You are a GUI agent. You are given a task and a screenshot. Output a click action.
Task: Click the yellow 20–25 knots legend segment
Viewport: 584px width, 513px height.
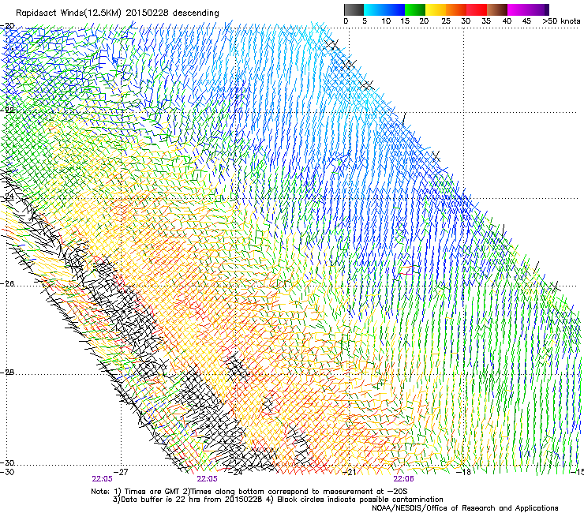(436, 9)
